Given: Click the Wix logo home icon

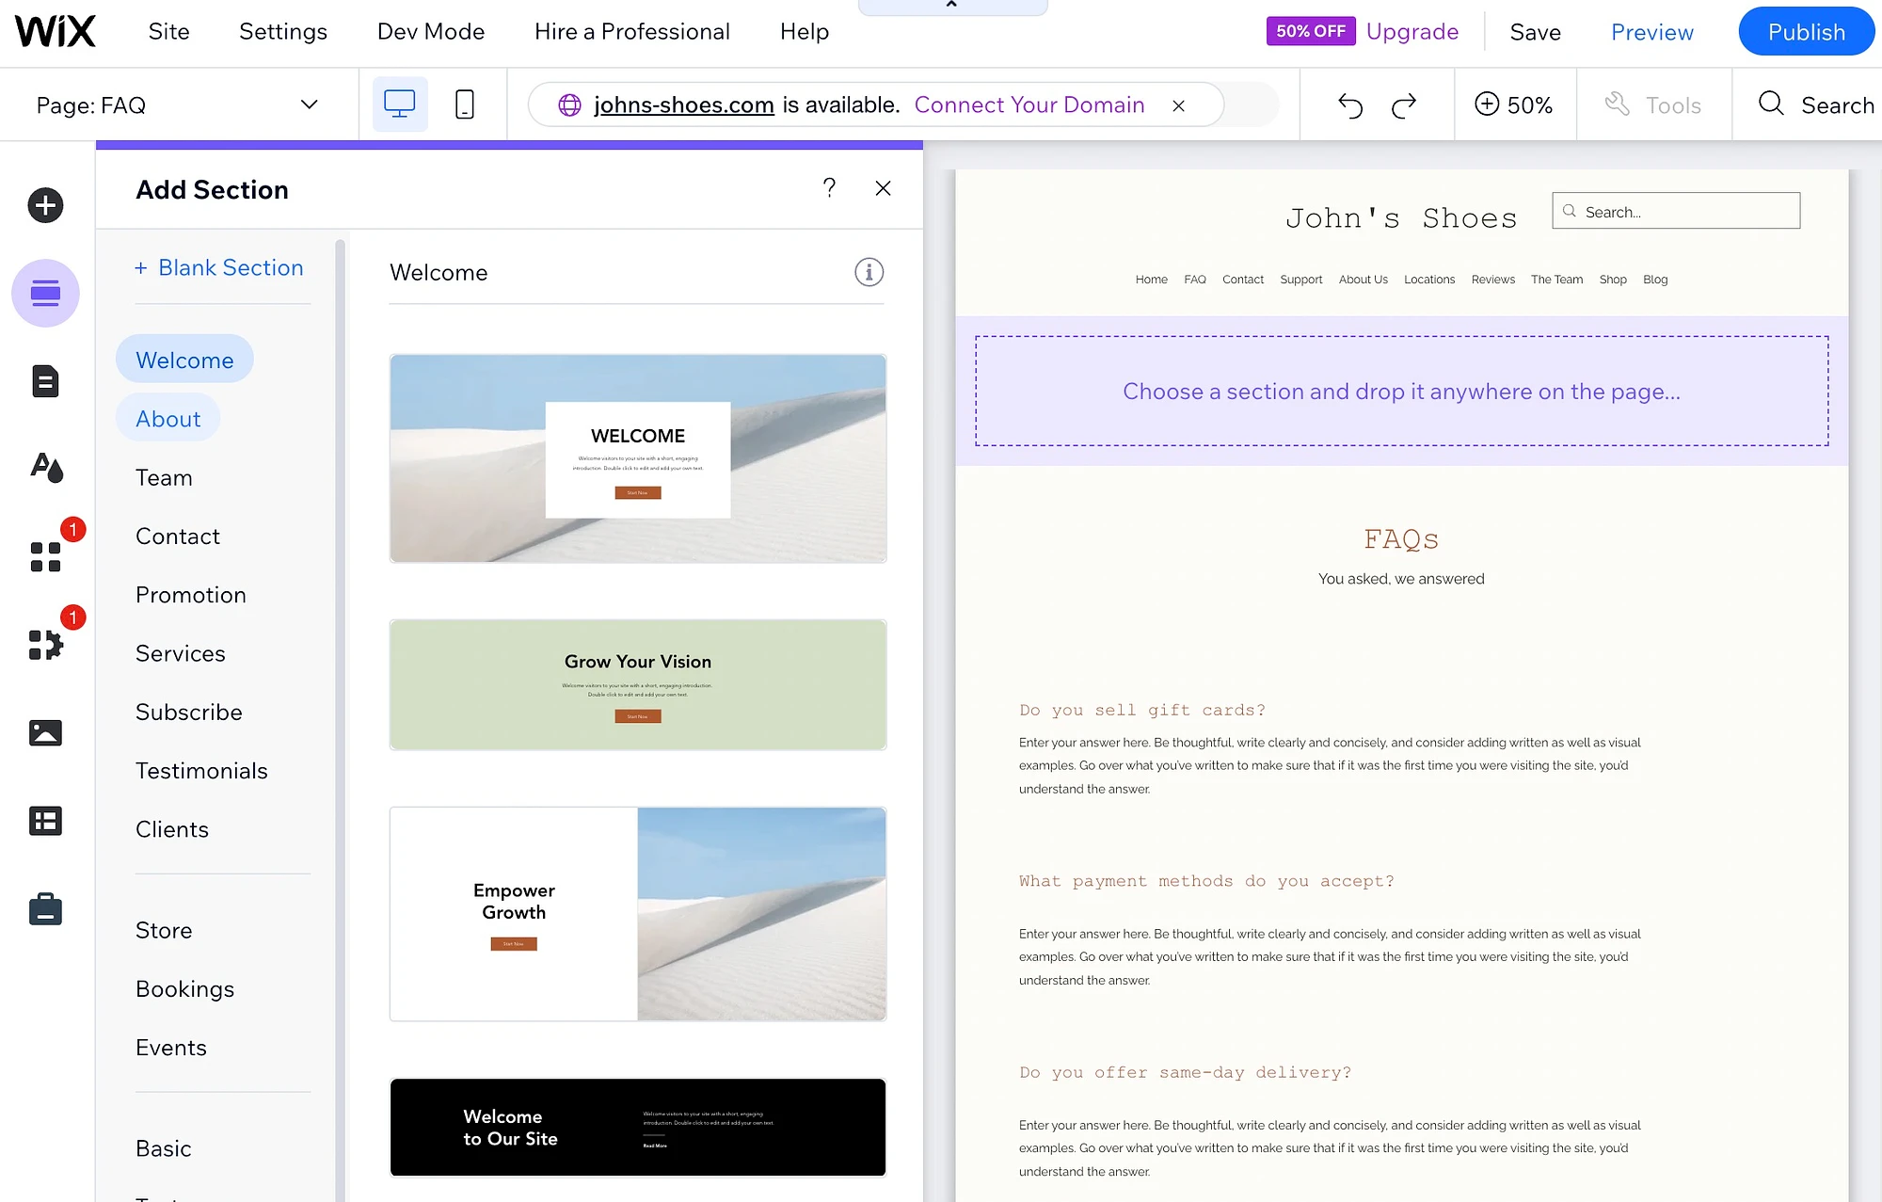Looking at the screenshot, I should point(57,32).
